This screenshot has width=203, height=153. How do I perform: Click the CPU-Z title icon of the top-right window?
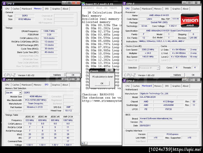pos(125,3)
